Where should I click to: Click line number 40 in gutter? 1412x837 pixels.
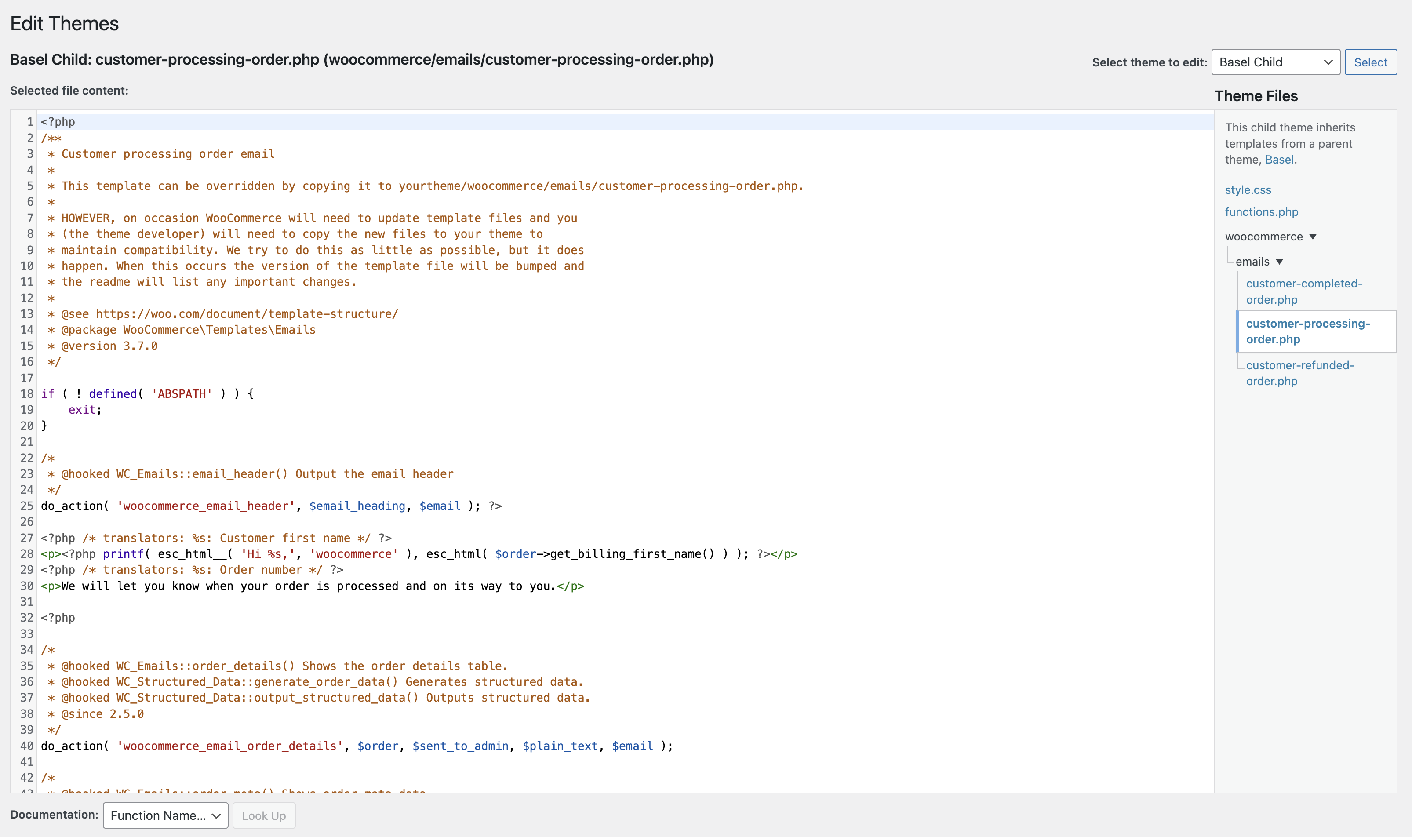26,746
